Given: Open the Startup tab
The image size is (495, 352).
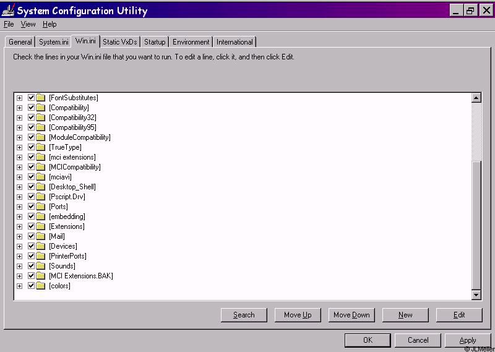Looking at the screenshot, I should pos(155,42).
